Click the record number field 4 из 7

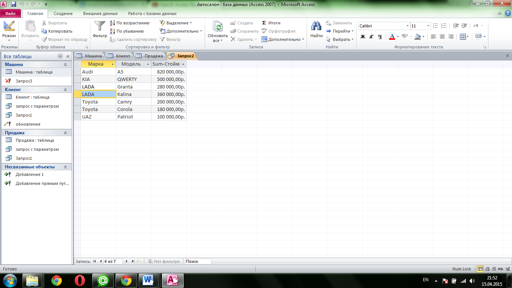[x=113, y=261]
